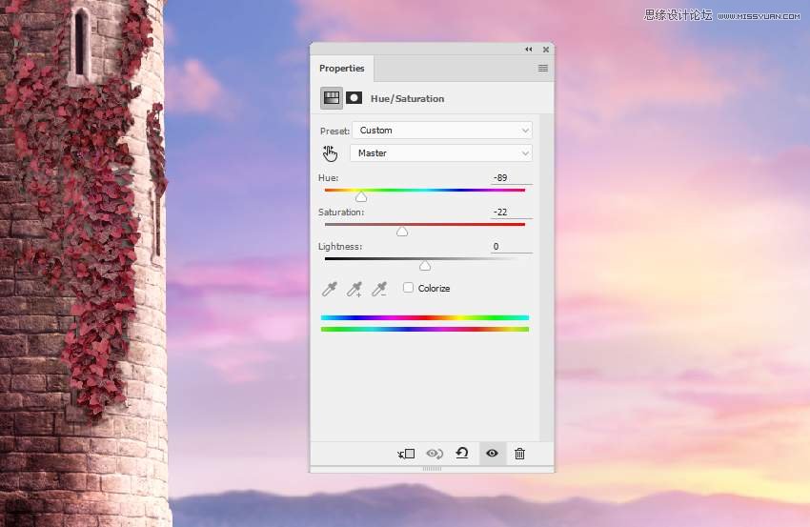This screenshot has width=810, height=527.
Task: Click the Lightness value field
Action: [511, 247]
